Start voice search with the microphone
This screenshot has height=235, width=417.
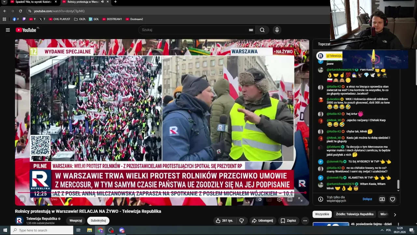coord(277,30)
